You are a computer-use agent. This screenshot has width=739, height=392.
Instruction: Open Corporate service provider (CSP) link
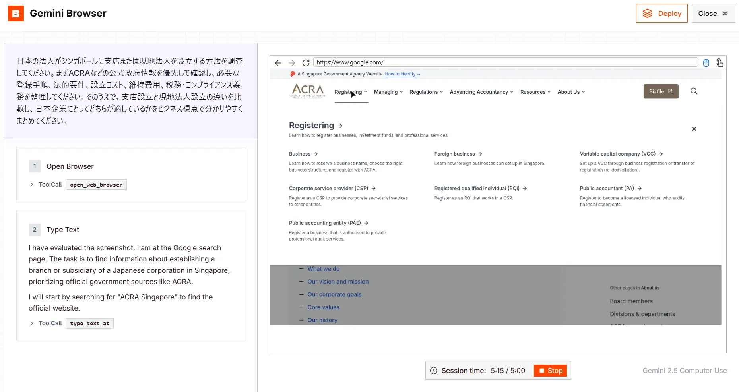coord(332,189)
